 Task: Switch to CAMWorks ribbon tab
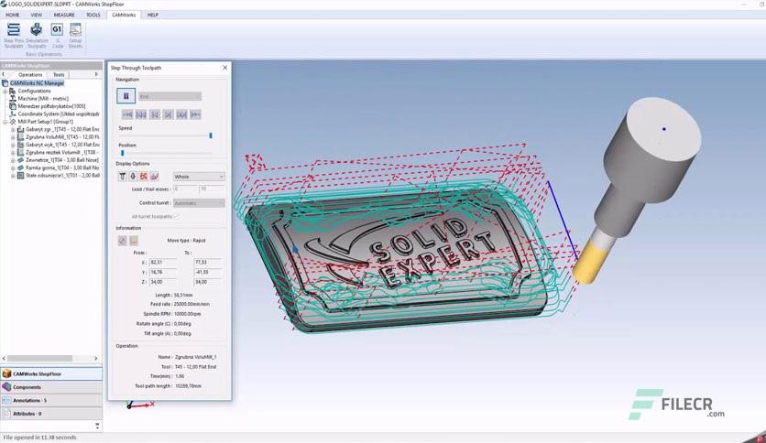pyautogui.click(x=124, y=16)
